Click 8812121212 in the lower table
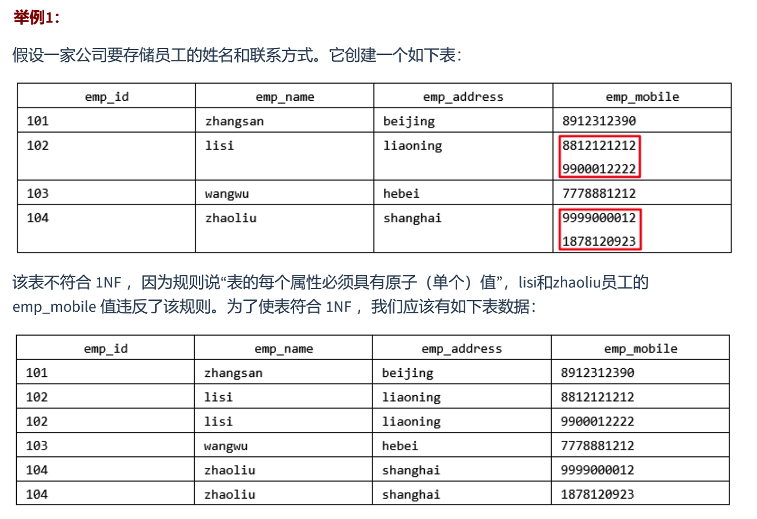757x519 pixels. [597, 397]
